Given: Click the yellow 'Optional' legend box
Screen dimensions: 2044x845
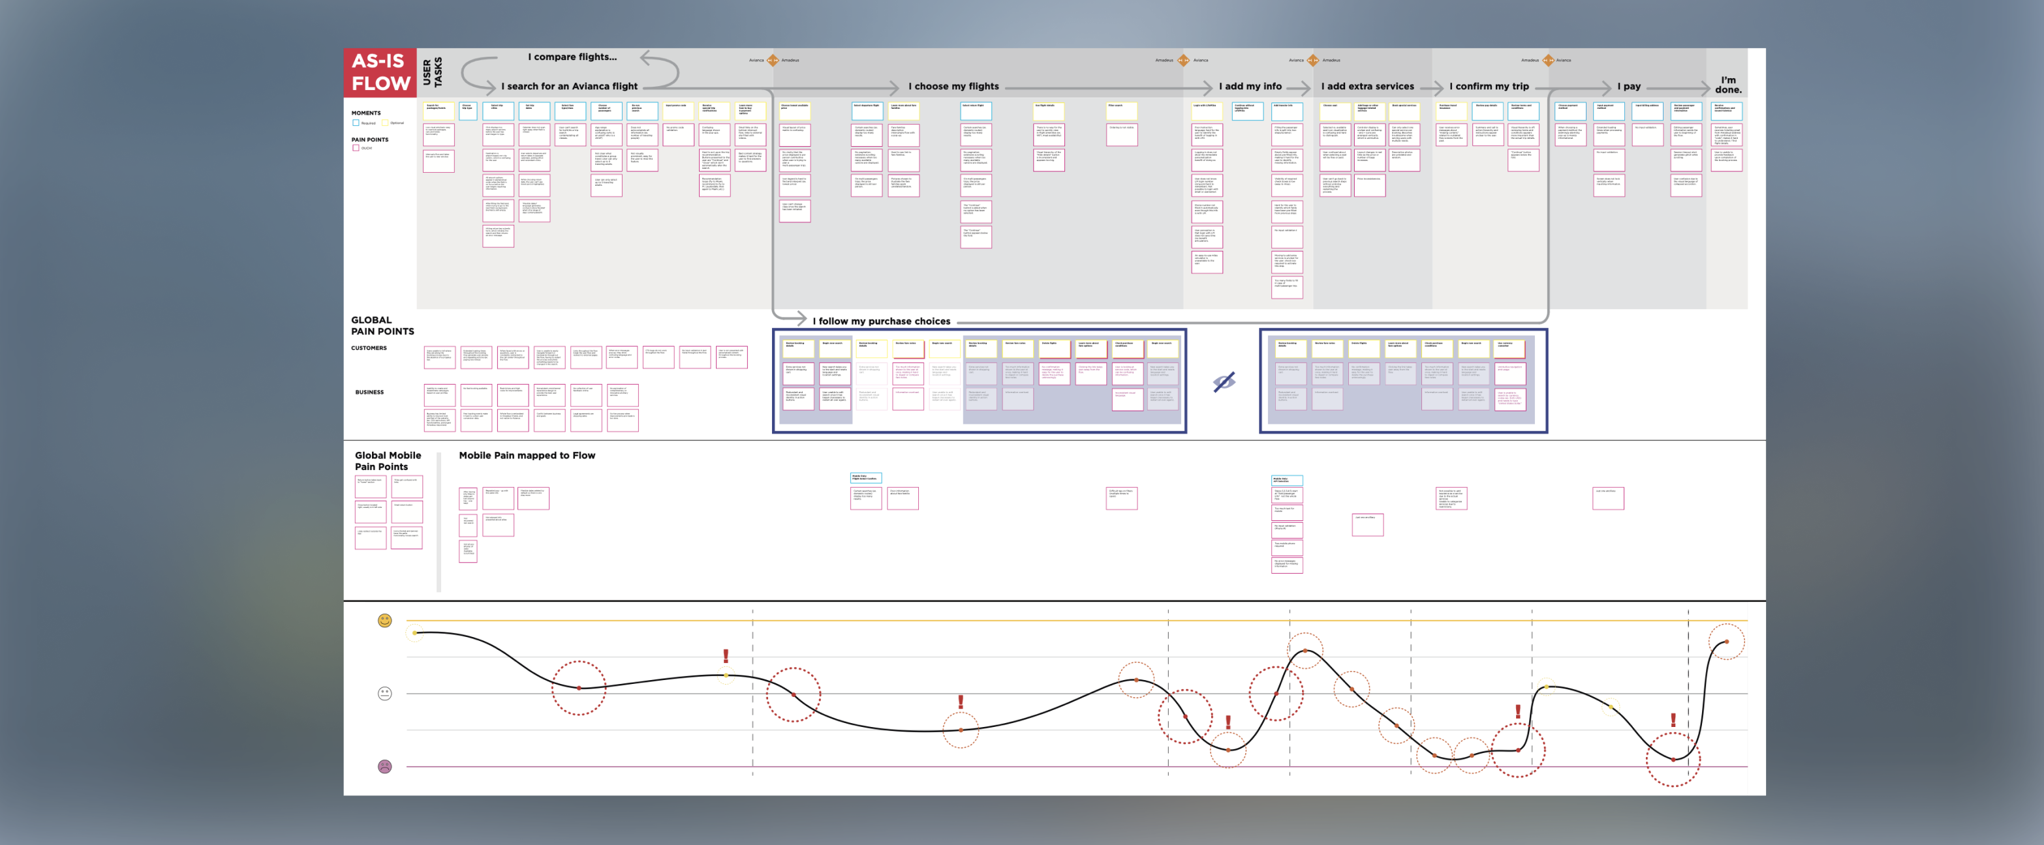Looking at the screenshot, I should click(385, 123).
